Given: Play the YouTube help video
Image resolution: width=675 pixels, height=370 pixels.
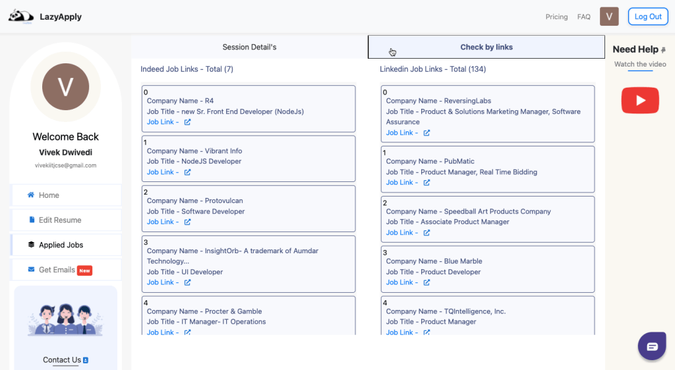Looking at the screenshot, I should 640,100.
